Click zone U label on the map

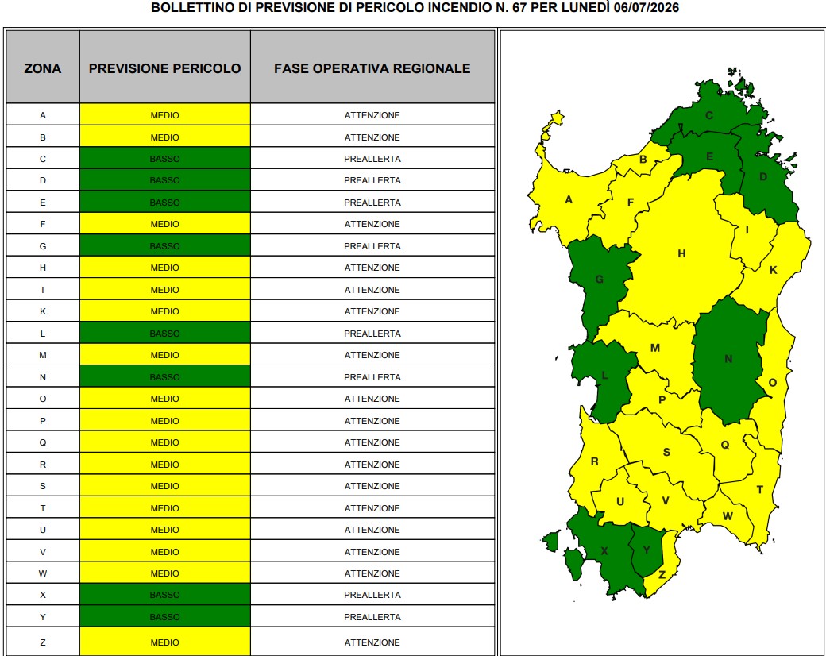point(620,502)
